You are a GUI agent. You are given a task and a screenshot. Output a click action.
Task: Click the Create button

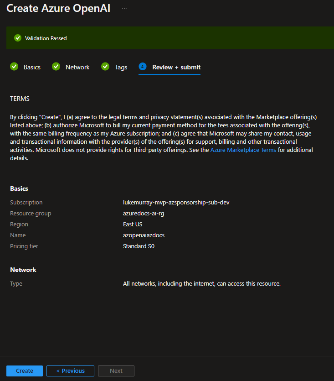[x=25, y=371]
